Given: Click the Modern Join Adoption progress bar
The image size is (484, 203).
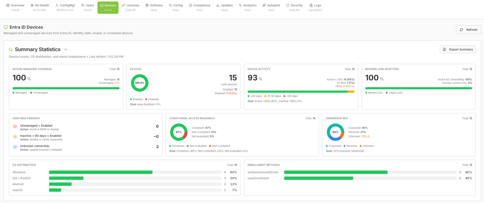Looking at the screenshot, I should (418, 88).
